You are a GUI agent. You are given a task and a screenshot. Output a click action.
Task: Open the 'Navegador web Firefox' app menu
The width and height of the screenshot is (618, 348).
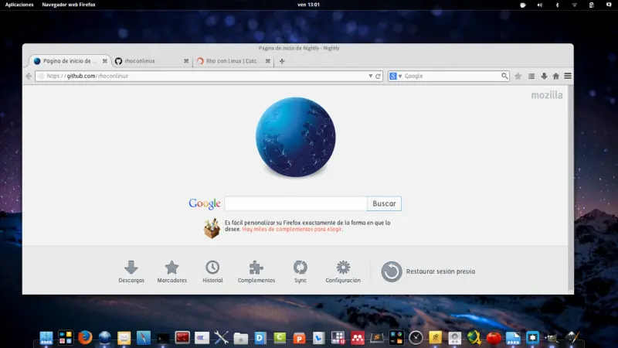[69, 5]
